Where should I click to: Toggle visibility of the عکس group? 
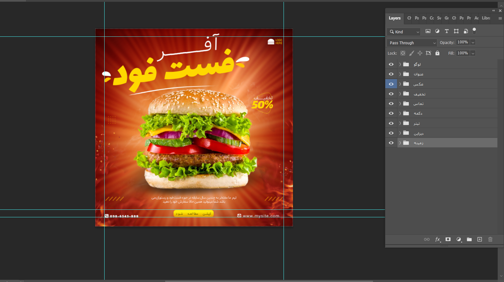[x=391, y=84]
